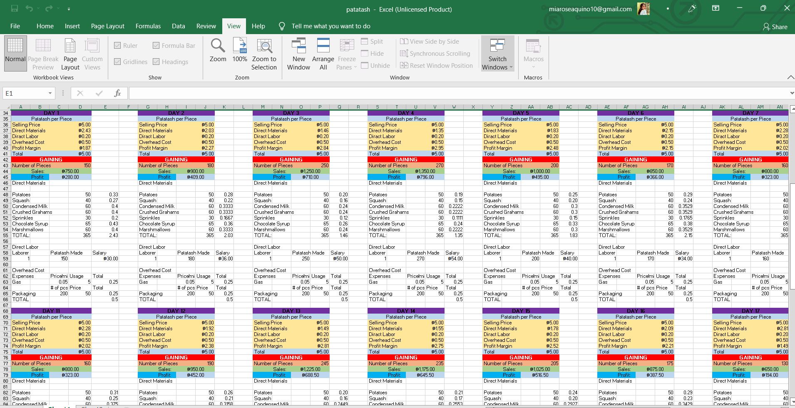This screenshot has height=408, width=795.
Task: Collapse the ribbon with chevron
Action: [x=790, y=77]
